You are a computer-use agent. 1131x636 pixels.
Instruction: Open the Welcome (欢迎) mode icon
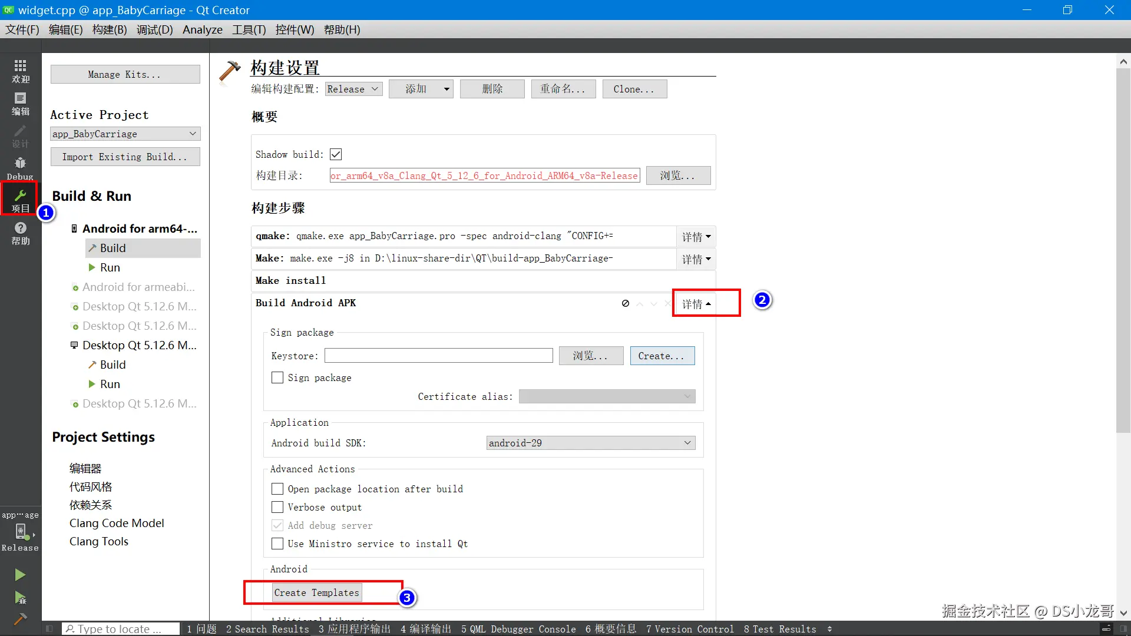[20, 71]
